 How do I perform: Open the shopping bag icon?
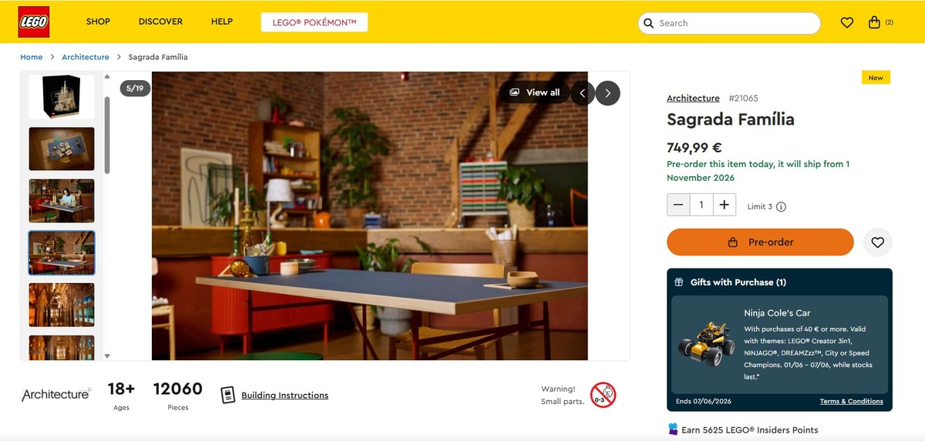click(x=874, y=22)
